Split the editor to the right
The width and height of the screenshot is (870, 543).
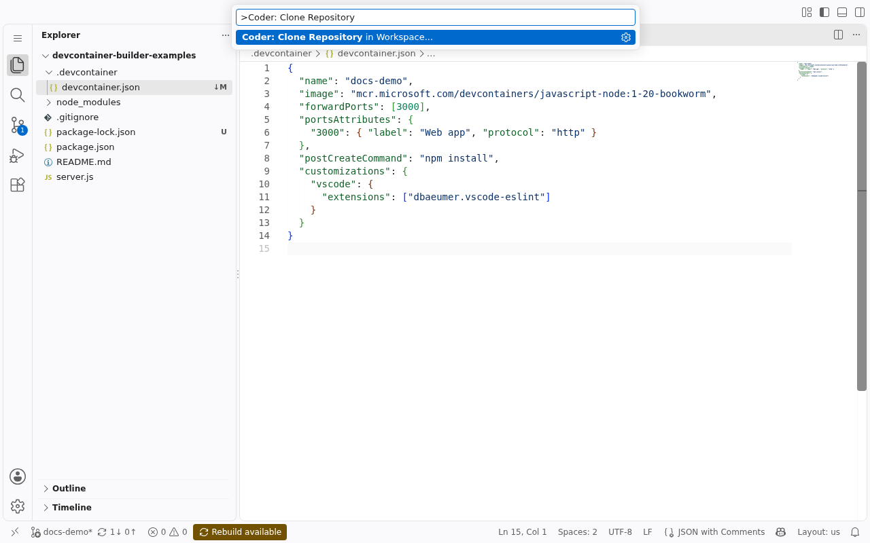coord(839,35)
